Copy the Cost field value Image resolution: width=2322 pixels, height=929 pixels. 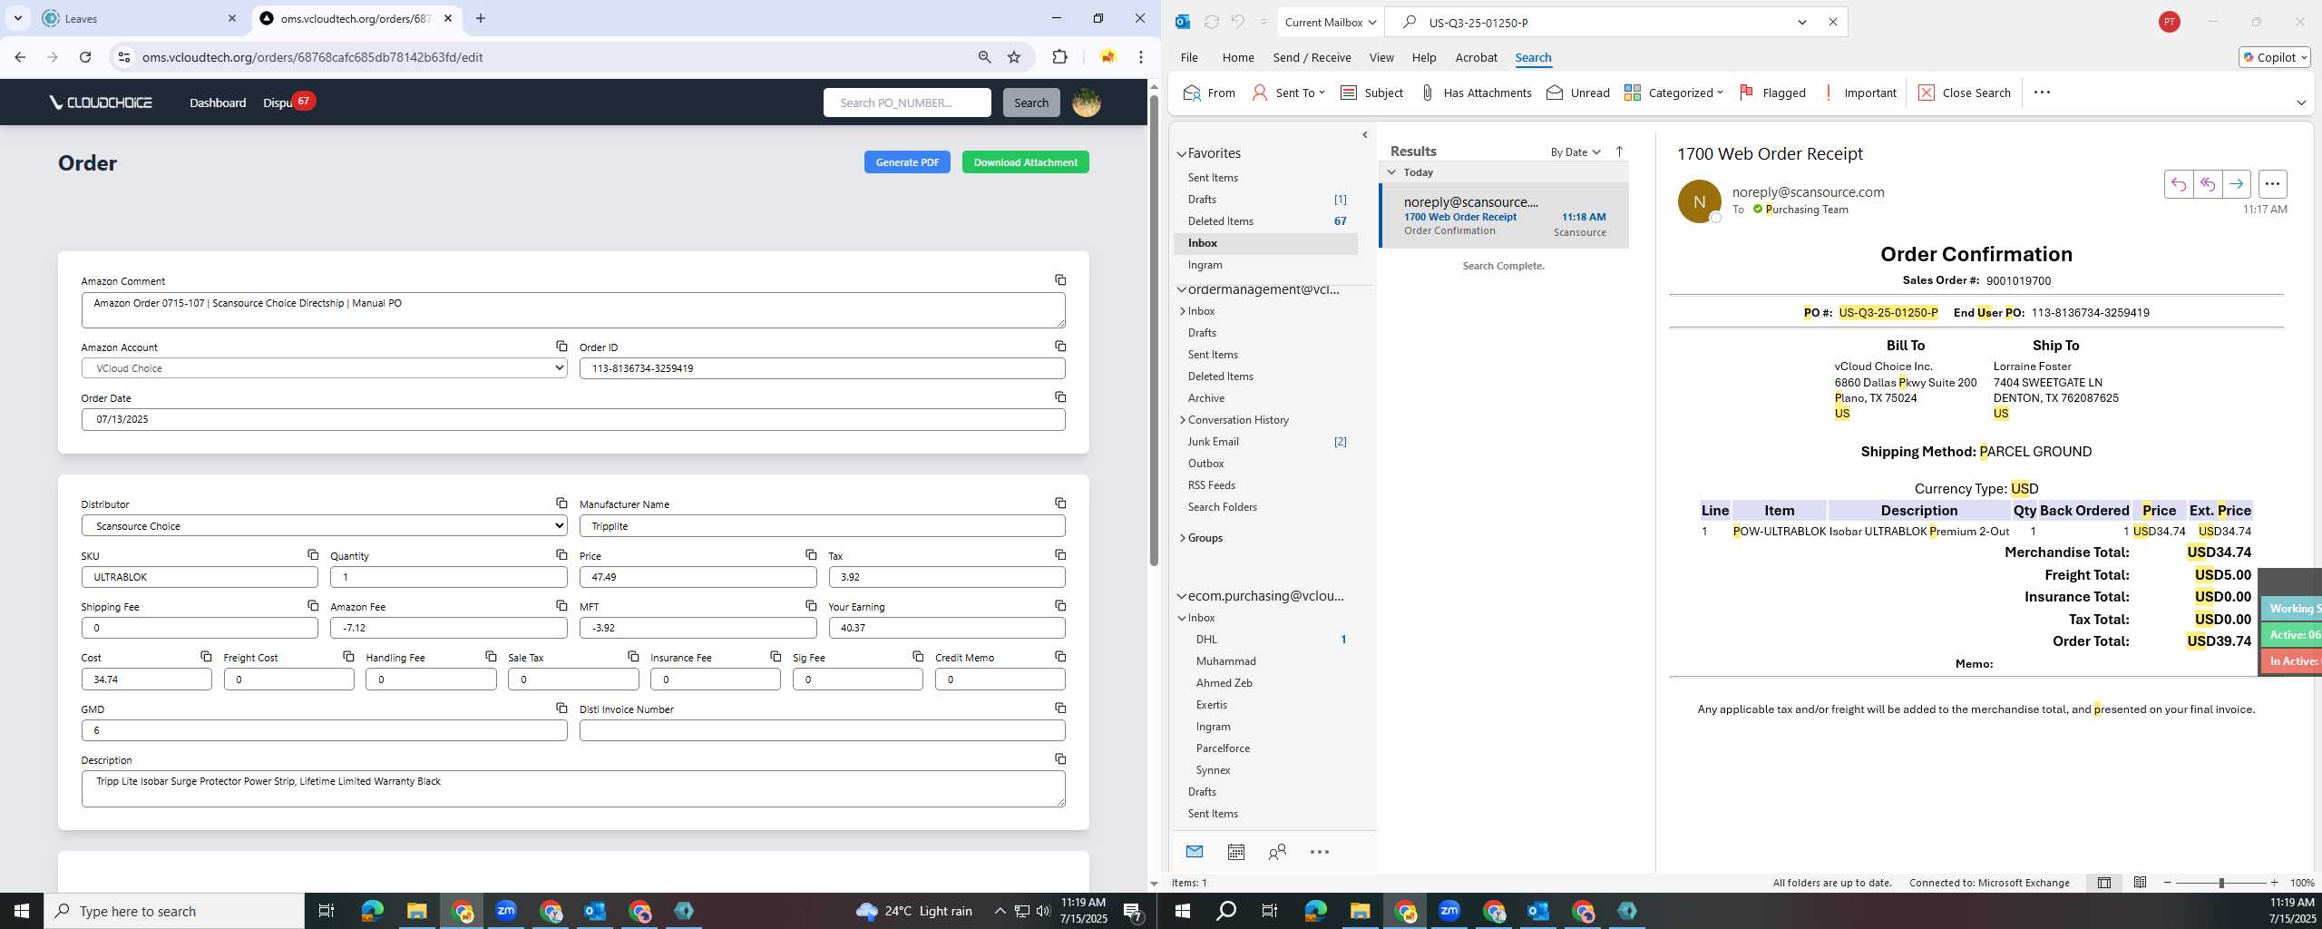pos(206,656)
